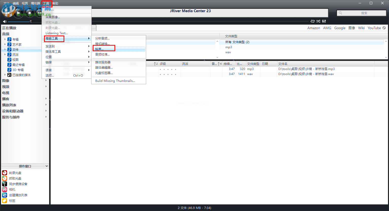
Task: Click the 3D 专辑 music note icon
Action: tap(9, 70)
